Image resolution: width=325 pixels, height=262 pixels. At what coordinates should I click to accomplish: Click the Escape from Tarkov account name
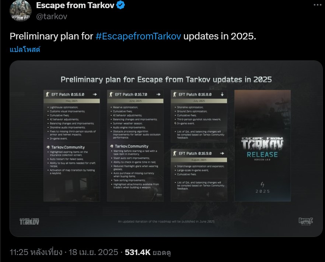pos(75,5)
